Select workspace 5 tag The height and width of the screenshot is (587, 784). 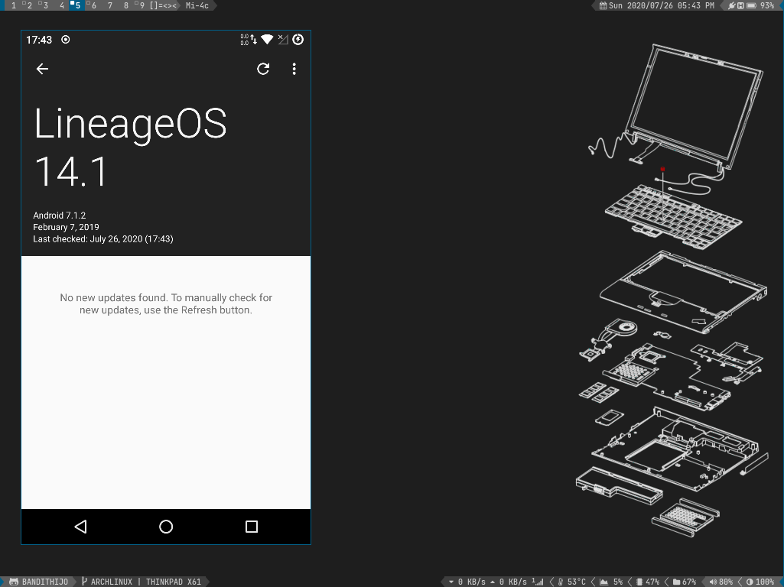77,5
